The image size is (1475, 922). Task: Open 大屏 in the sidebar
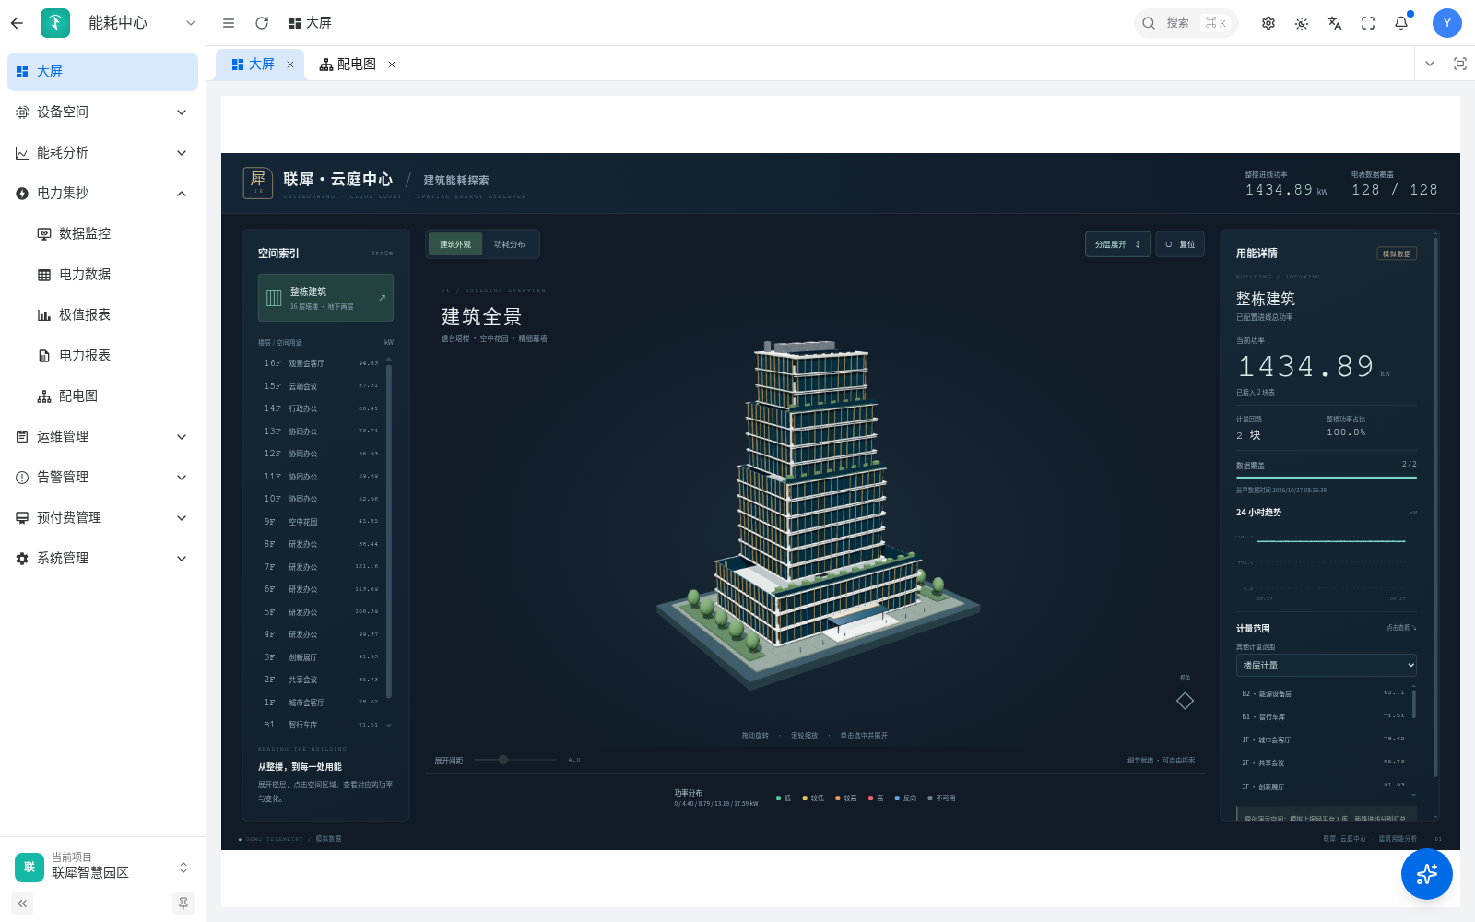(102, 72)
